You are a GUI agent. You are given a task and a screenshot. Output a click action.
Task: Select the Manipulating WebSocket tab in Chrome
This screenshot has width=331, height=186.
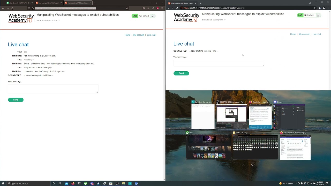pos(182,3)
